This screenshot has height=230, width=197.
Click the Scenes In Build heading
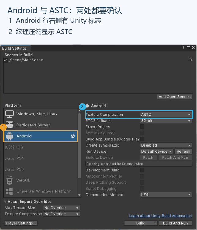pos(19,55)
